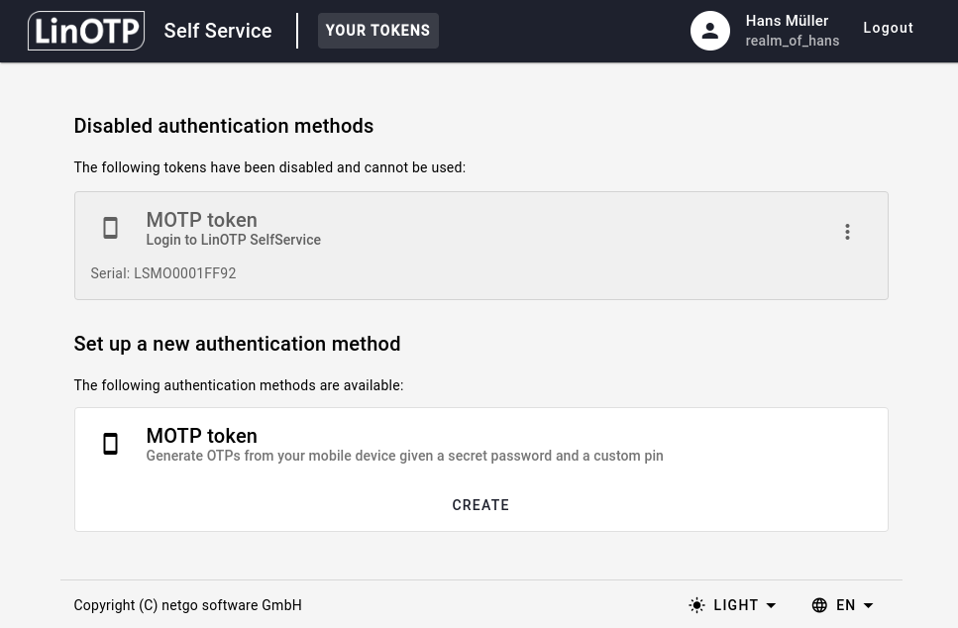Click the Hans Müller username
This screenshot has height=628, width=958.
tap(787, 21)
